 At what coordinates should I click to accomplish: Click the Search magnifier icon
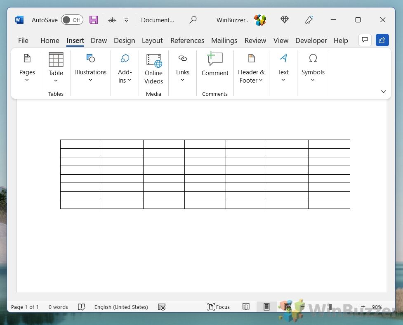click(x=193, y=20)
